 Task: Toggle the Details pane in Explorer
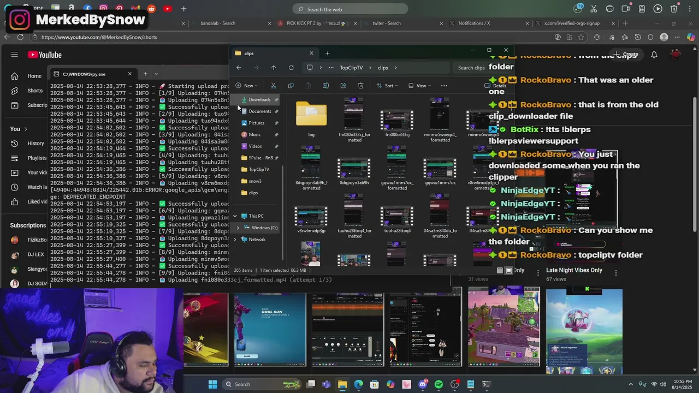(x=495, y=86)
